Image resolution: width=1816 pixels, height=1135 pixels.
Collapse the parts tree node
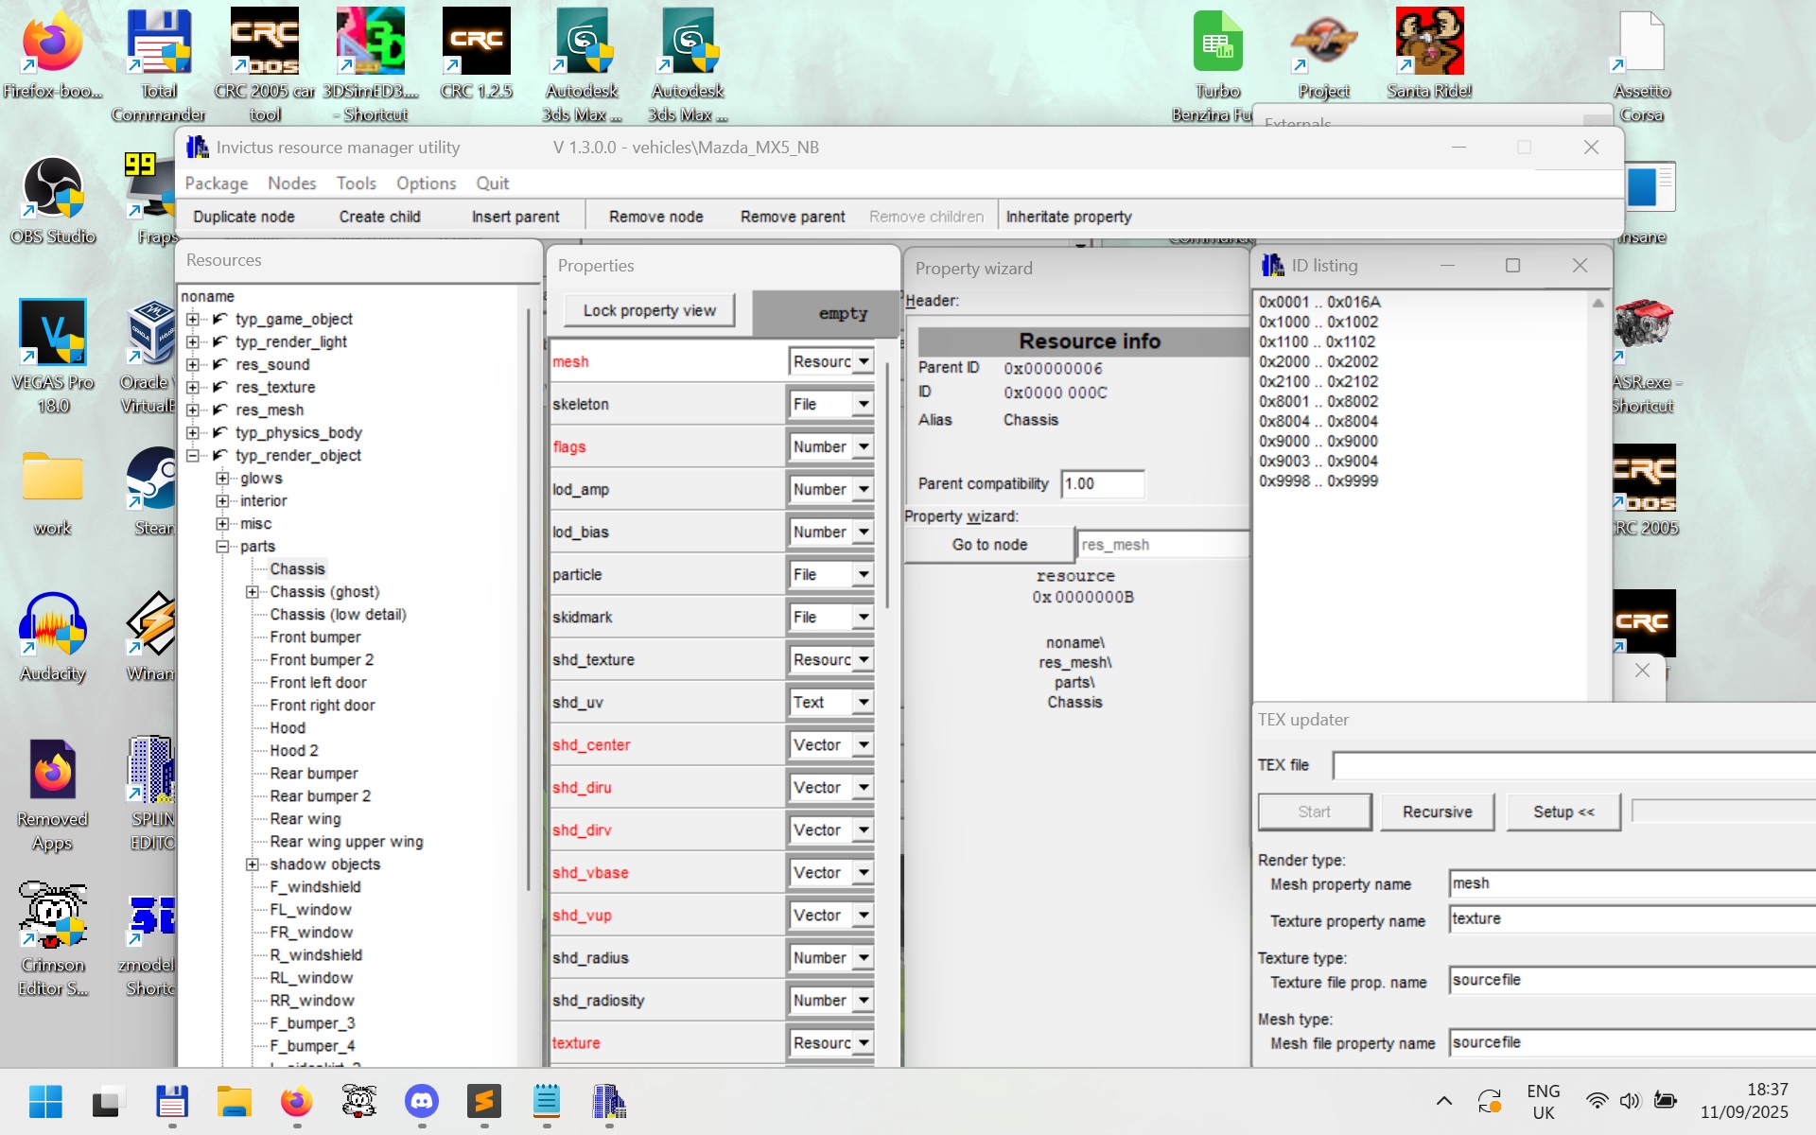click(x=223, y=546)
